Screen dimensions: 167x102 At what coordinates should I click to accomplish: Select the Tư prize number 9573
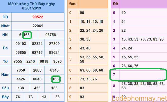(58, 61)
